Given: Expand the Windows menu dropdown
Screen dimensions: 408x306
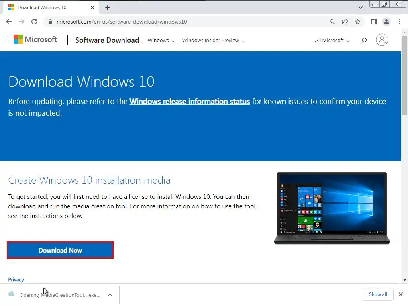Looking at the screenshot, I should (x=161, y=41).
